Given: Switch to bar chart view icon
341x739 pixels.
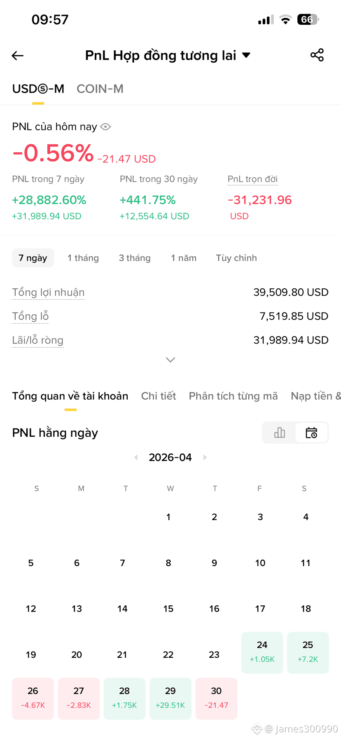Looking at the screenshot, I should (x=280, y=433).
